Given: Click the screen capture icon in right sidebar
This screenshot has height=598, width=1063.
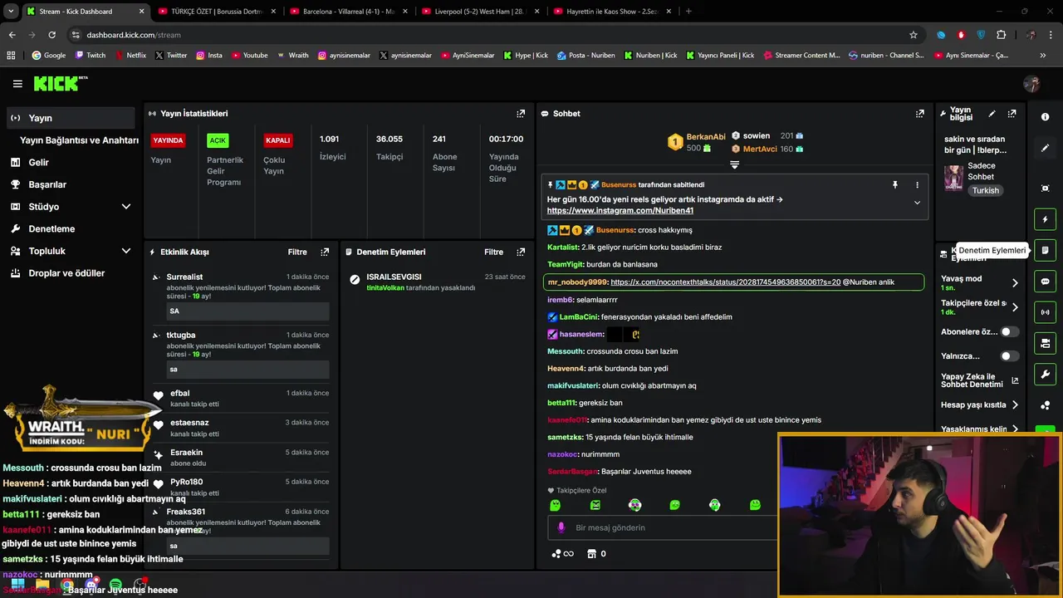Looking at the screenshot, I should (1045, 189).
